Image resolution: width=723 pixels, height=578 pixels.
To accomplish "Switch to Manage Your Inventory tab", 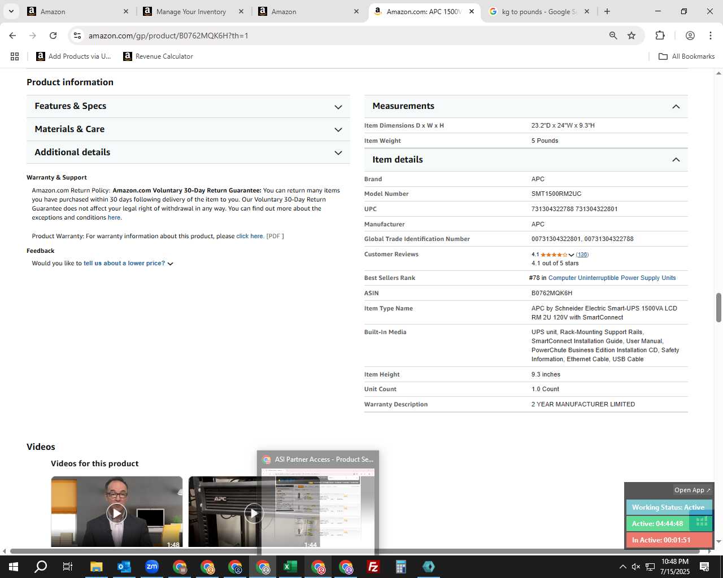I will [x=191, y=11].
